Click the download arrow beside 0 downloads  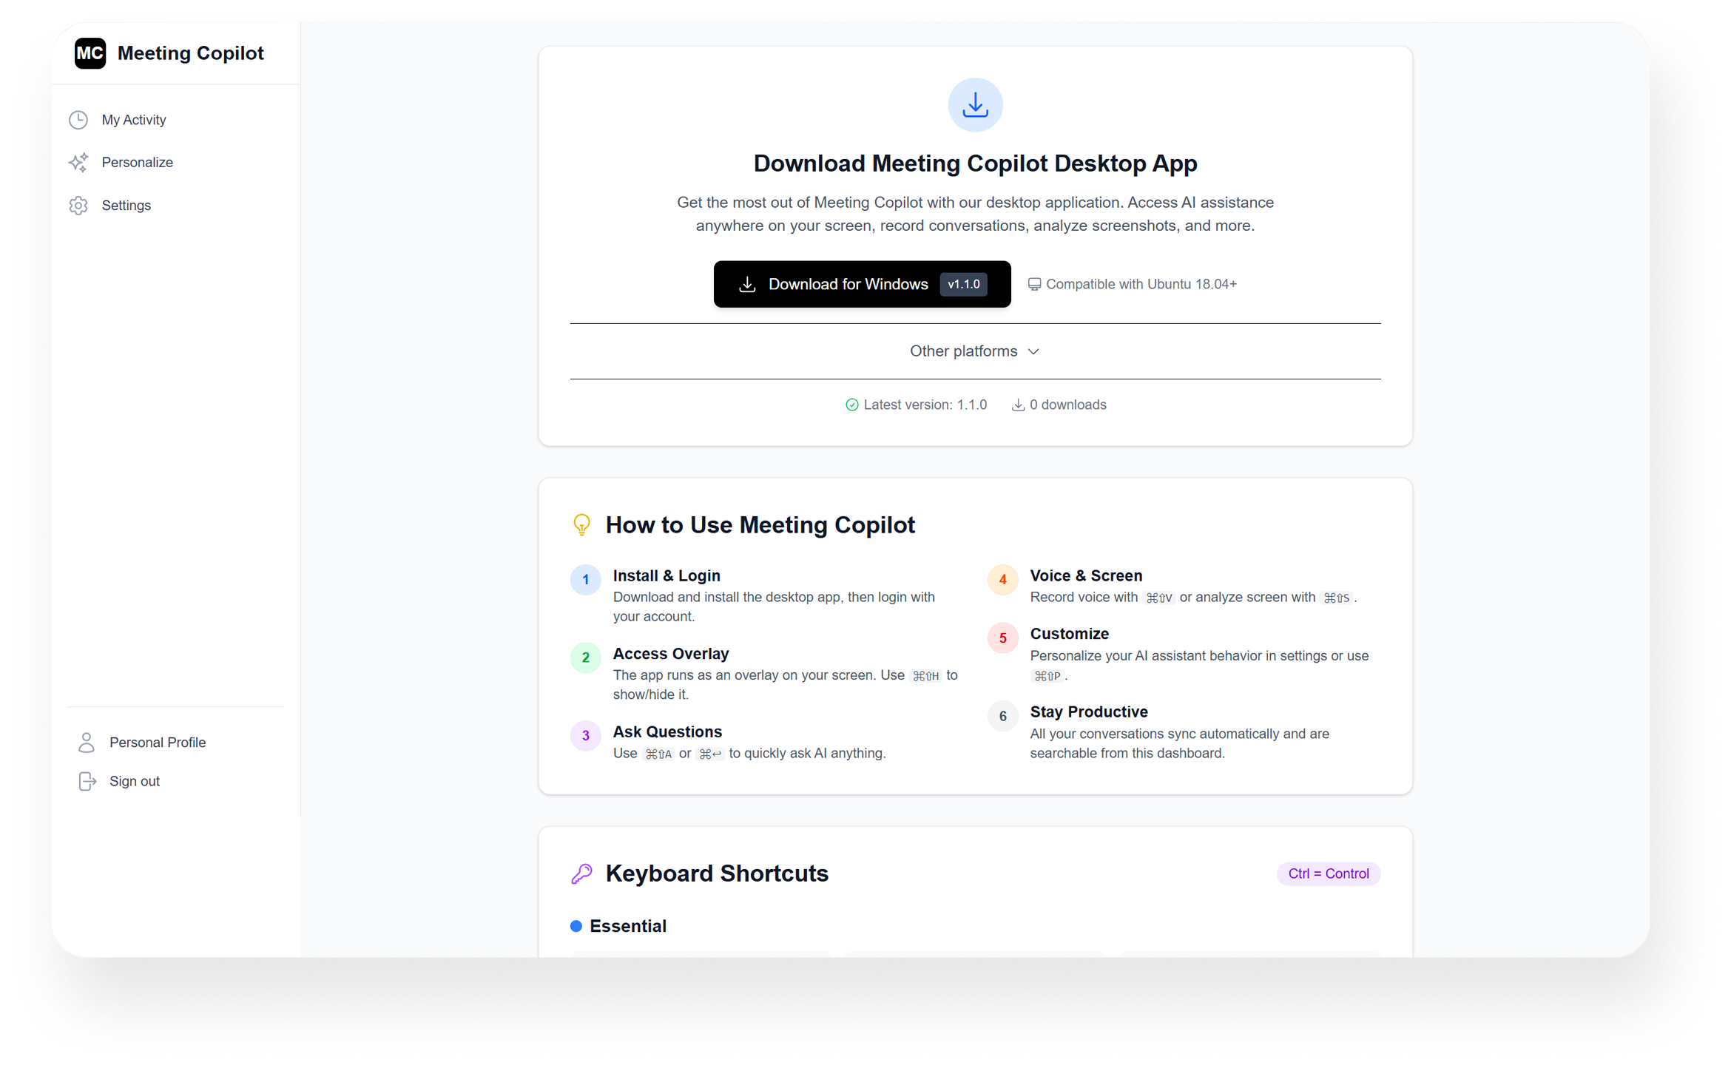pos(1018,405)
